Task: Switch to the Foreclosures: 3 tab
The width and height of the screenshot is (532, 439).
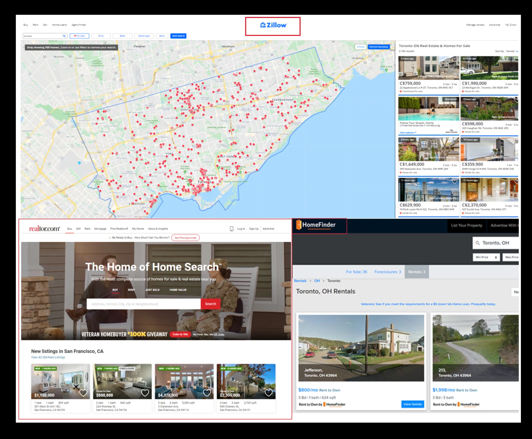Action: (387, 272)
